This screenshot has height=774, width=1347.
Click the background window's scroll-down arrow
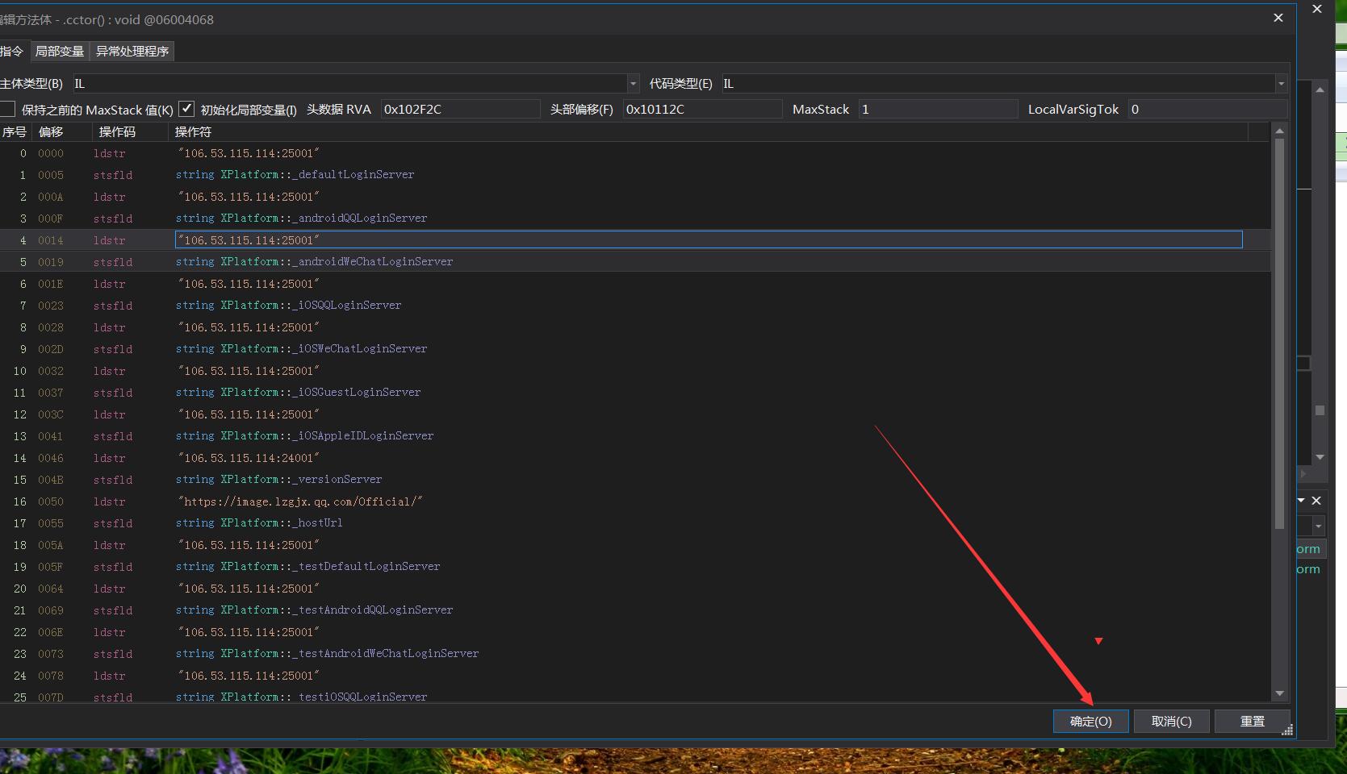click(x=1320, y=457)
